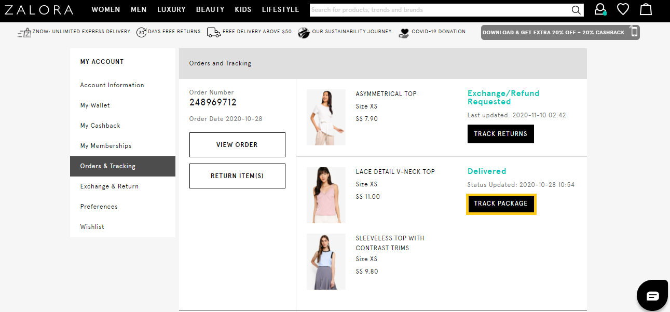
Task: Click the 30 days free returns icon
Action: [141, 32]
